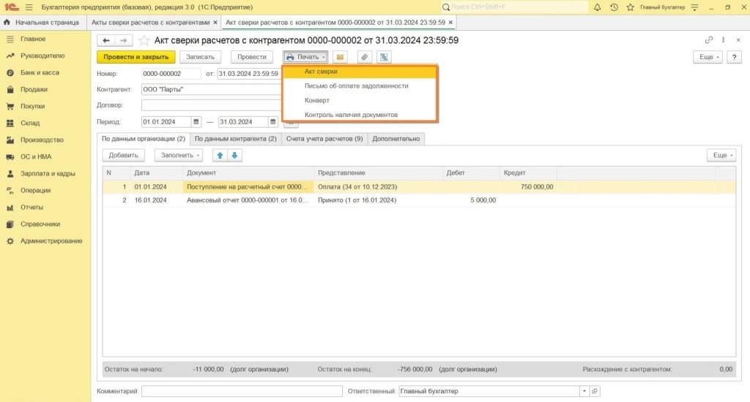This screenshot has width=750, height=402.
Task: Choose Конверт in print menu
Action: coord(360,100)
